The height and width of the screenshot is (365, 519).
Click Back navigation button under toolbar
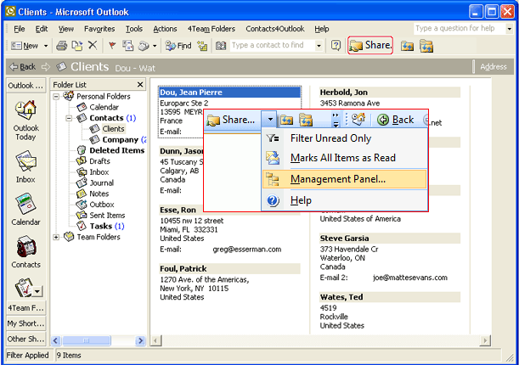tap(22, 67)
